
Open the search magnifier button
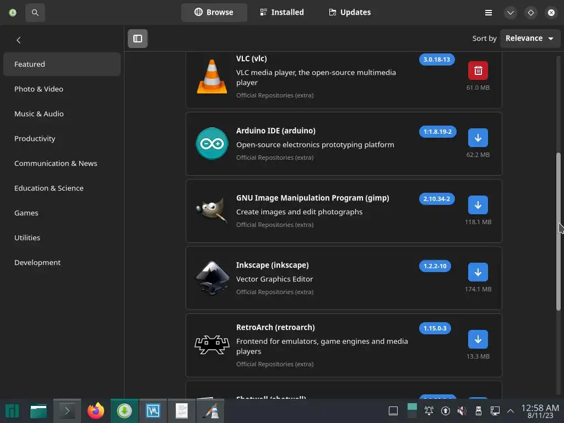(x=35, y=13)
